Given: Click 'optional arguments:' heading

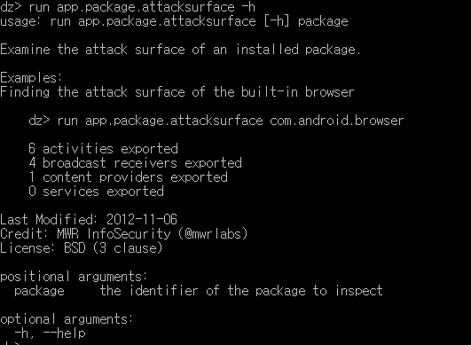Looking at the screenshot, I should [x=67, y=319].
